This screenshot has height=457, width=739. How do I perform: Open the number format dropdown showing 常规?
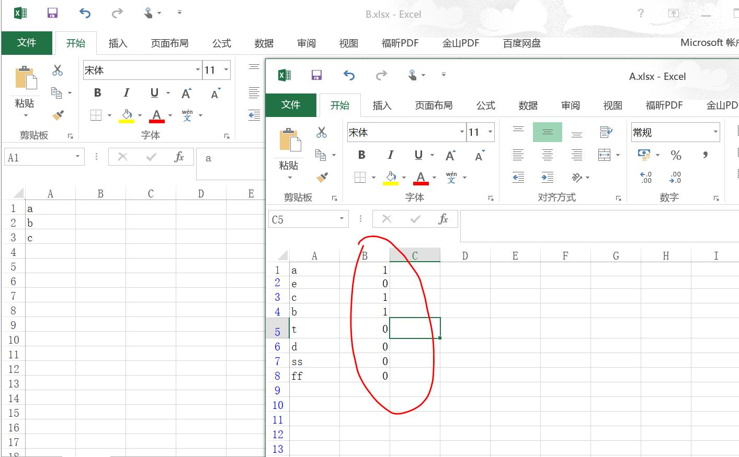[x=715, y=132]
